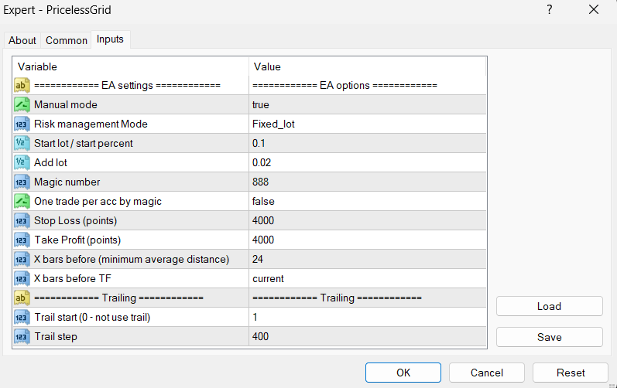Click the decimal icon next to Add lot
617x388 pixels.
pyautogui.click(x=22, y=162)
